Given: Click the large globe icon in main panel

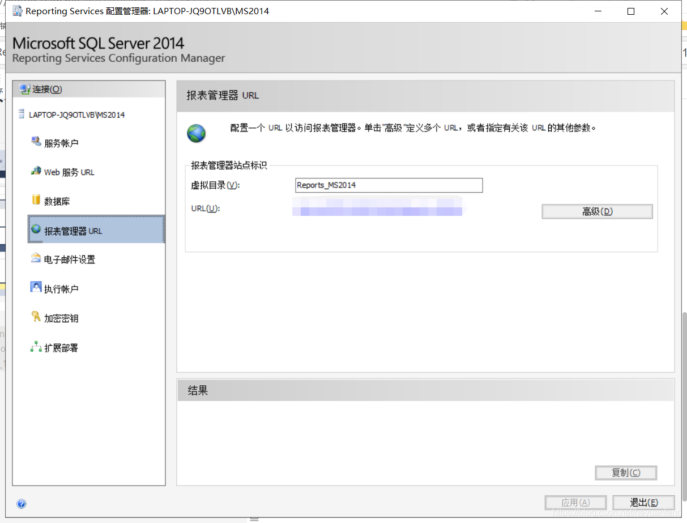Looking at the screenshot, I should [x=197, y=133].
